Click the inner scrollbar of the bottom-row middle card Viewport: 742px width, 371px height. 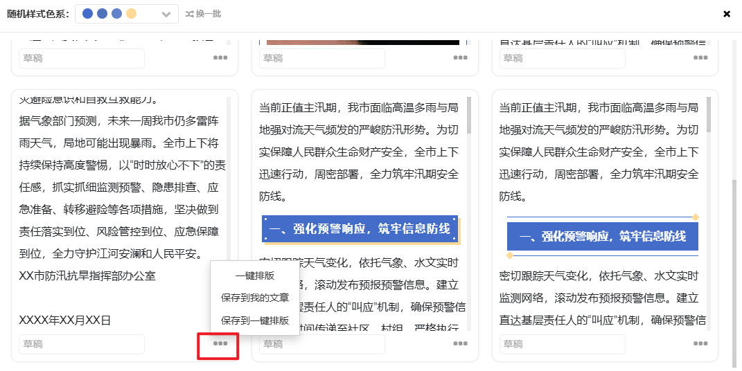point(469,115)
